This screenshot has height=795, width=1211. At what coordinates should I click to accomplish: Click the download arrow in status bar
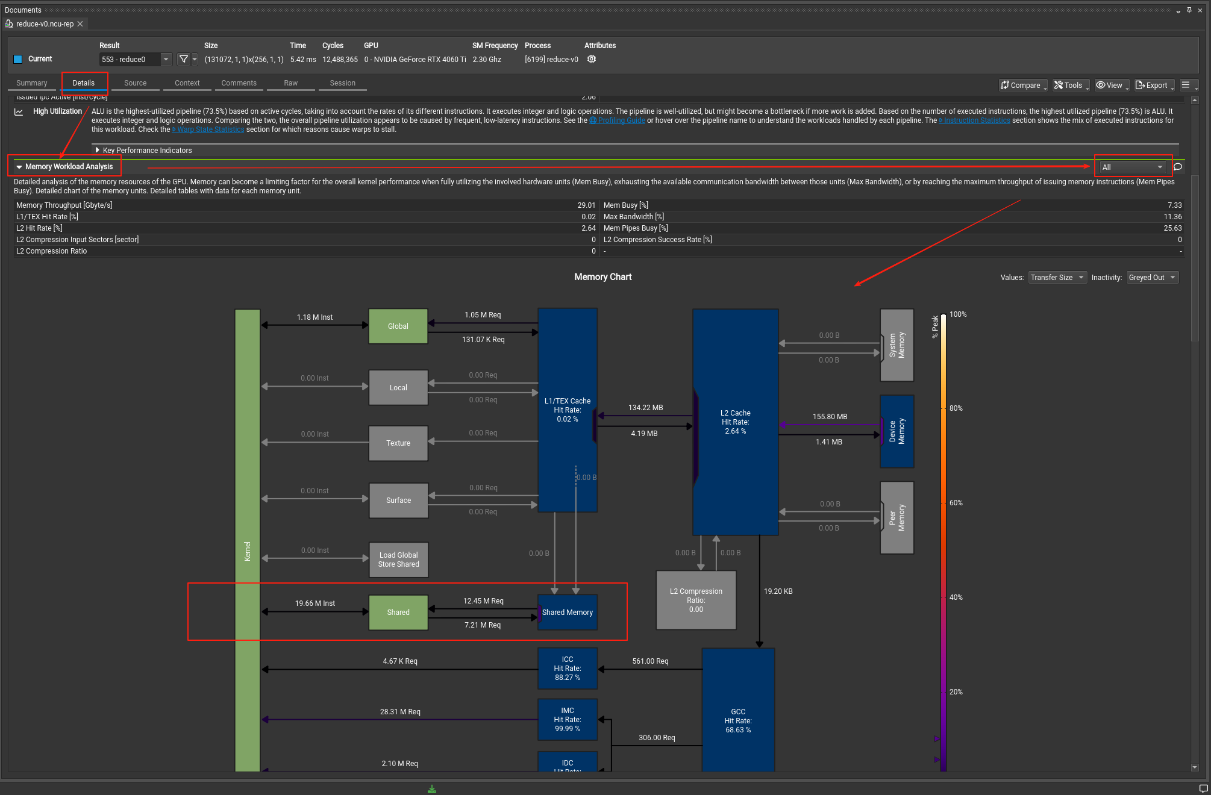[432, 789]
